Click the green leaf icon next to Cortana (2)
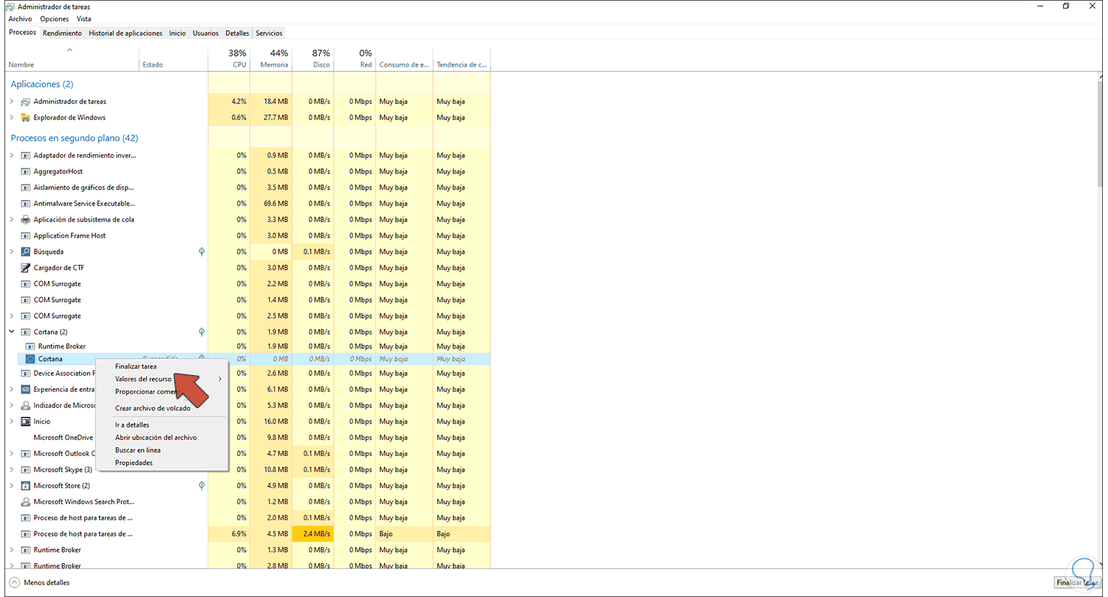1108x597 pixels. 201,331
